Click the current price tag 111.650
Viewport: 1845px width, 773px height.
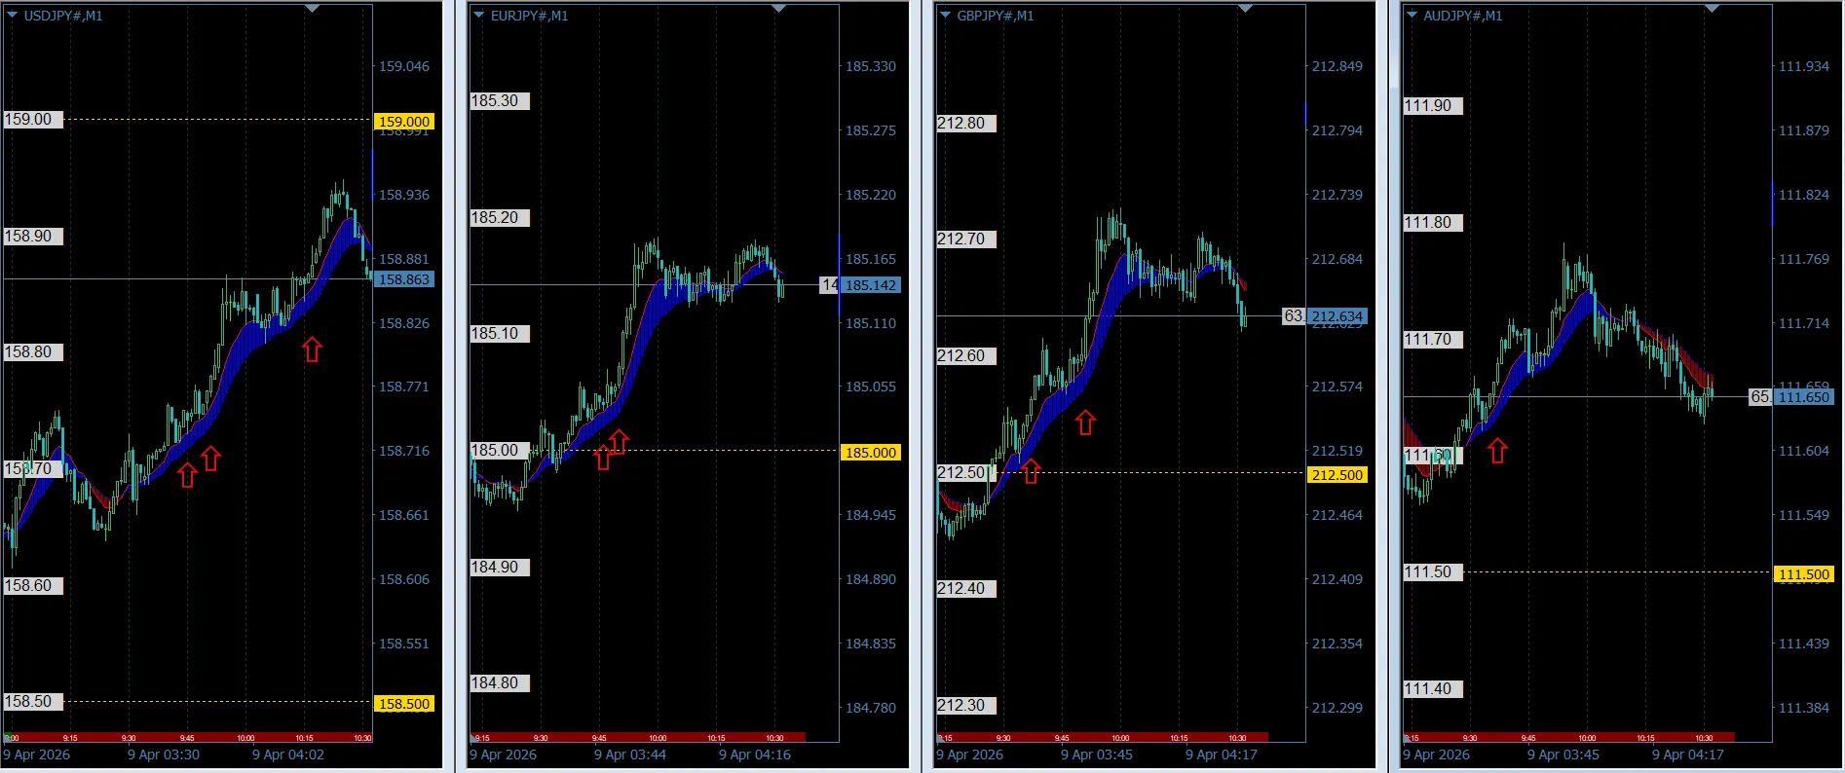1804,397
